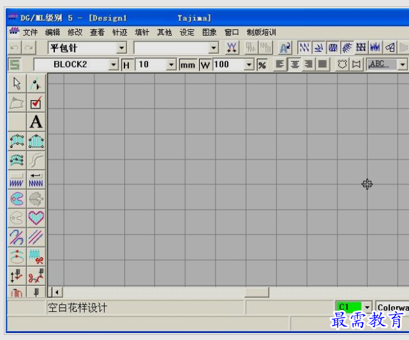This screenshot has width=409, height=340.
Task: Pick the ellipse rotate tool
Action: [x=17, y=256]
